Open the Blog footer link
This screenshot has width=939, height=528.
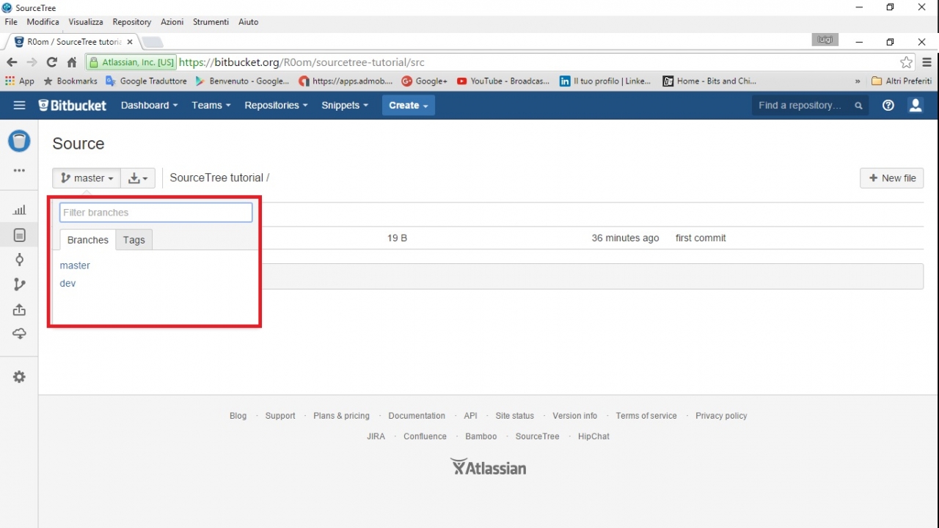pos(238,416)
